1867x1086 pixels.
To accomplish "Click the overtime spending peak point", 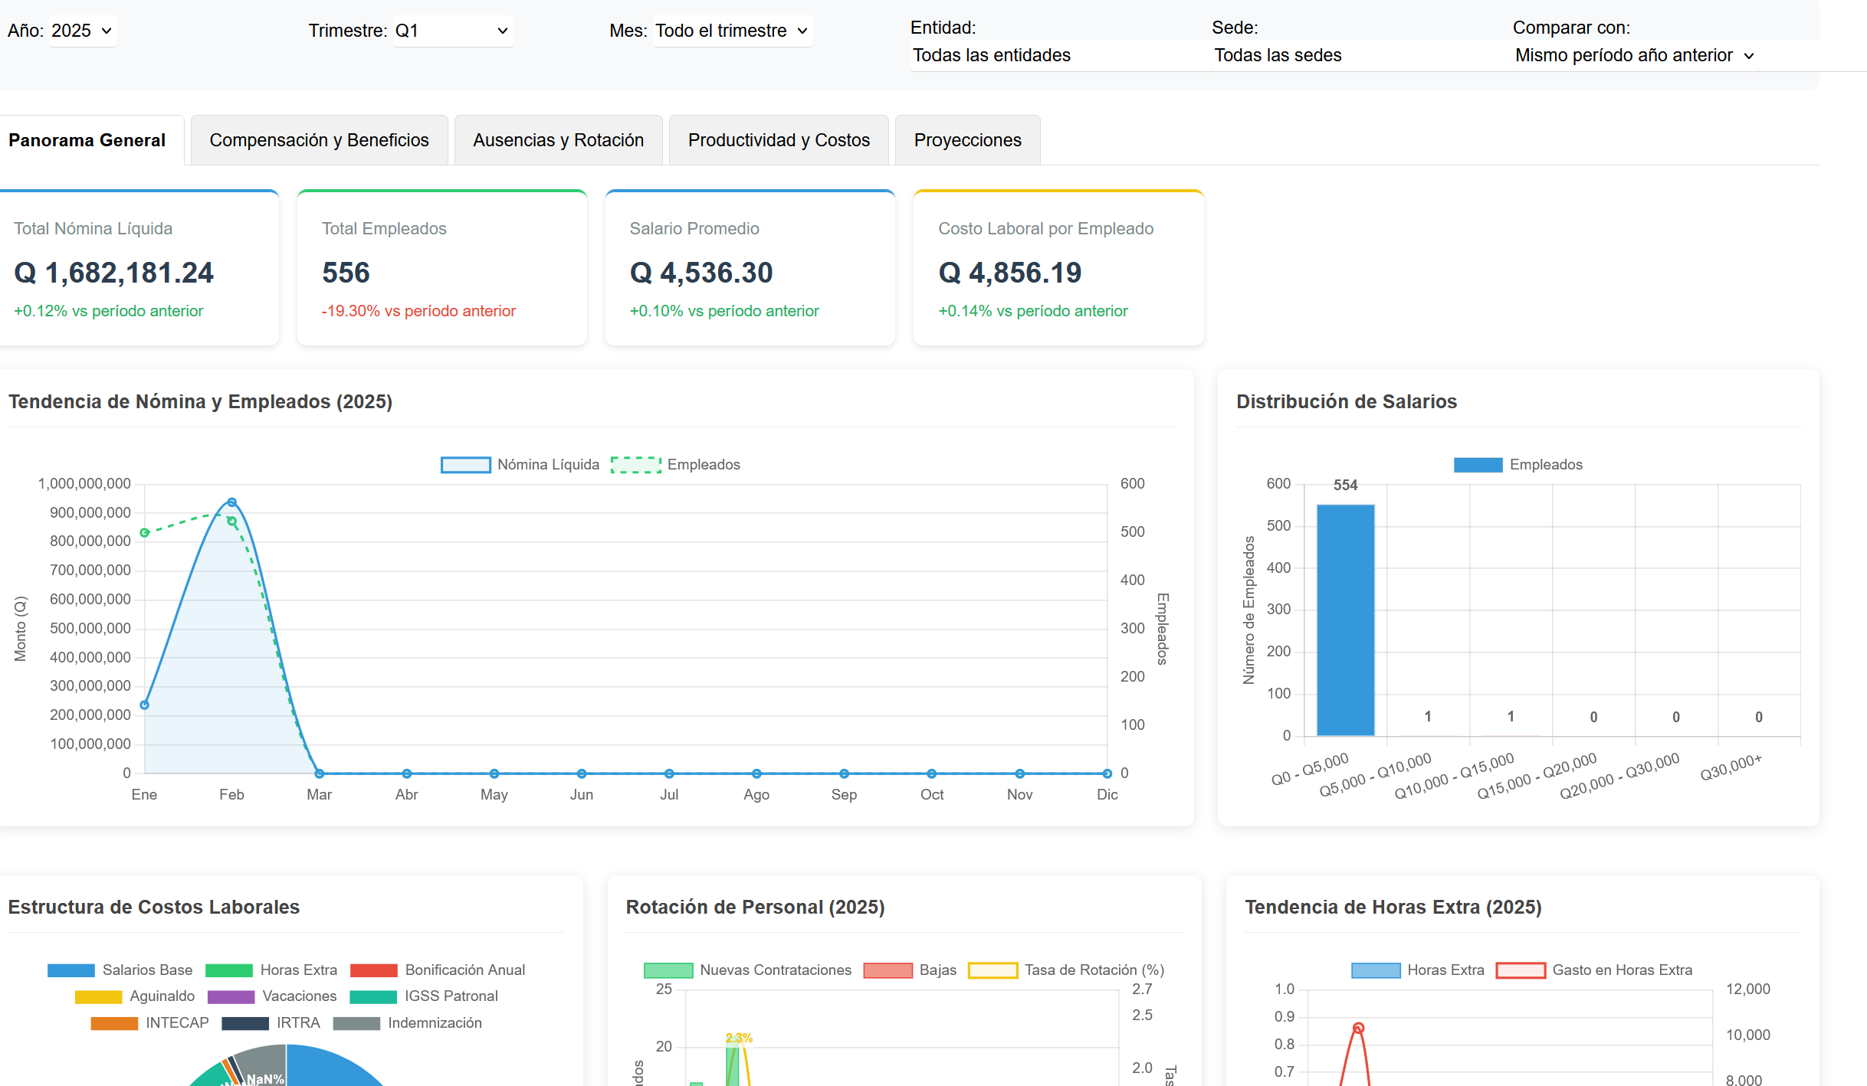I will pos(1358,1029).
